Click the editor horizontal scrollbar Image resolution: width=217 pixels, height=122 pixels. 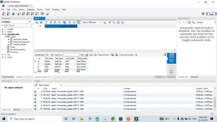pos(65,50)
